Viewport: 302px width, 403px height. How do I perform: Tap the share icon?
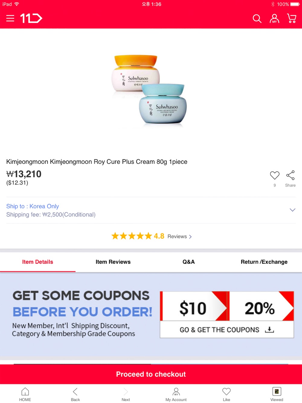click(290, 175)
